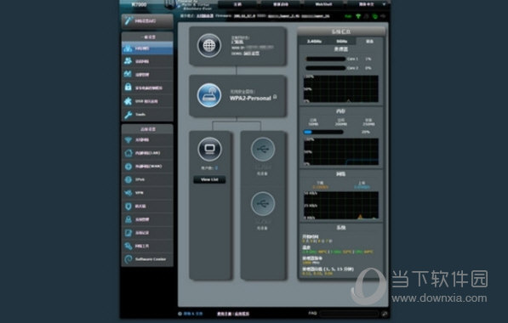Screen dimensions: 508x323
Task: Switch to the 2.4GHz tab
Action: pos(314,42)
